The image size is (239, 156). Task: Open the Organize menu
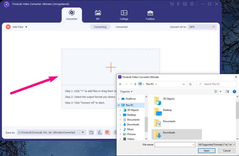(126, 92)
